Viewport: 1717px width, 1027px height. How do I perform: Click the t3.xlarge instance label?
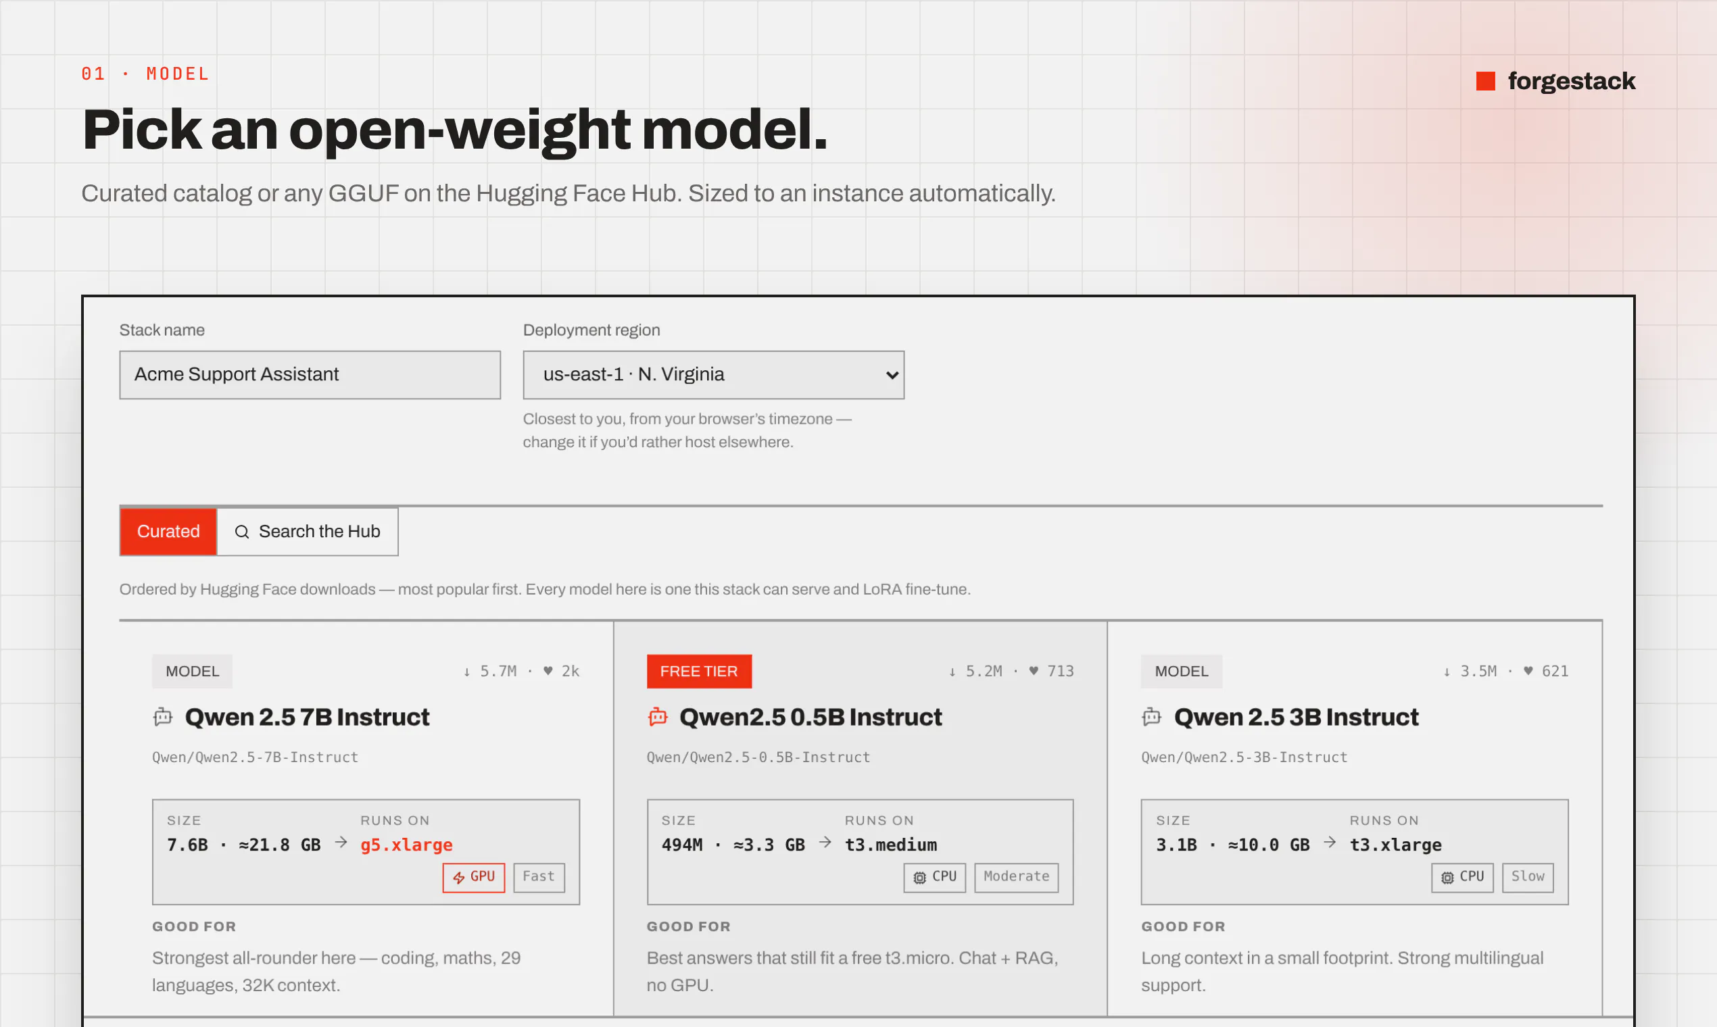pyautogui.click(x=1395, y=845)
